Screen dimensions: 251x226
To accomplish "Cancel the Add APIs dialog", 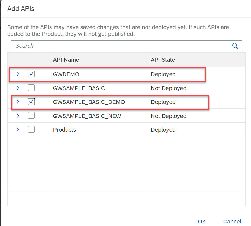I will tap(232, 222).
